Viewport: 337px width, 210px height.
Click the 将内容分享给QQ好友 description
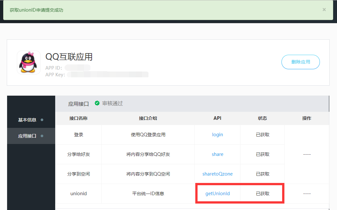pos(148,155)
